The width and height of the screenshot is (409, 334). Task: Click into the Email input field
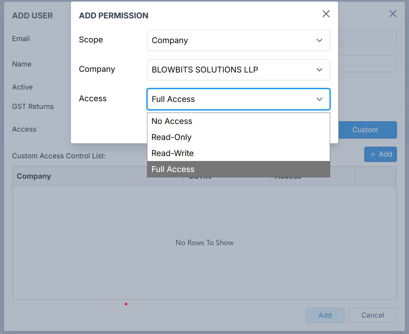tap(368, 38)
